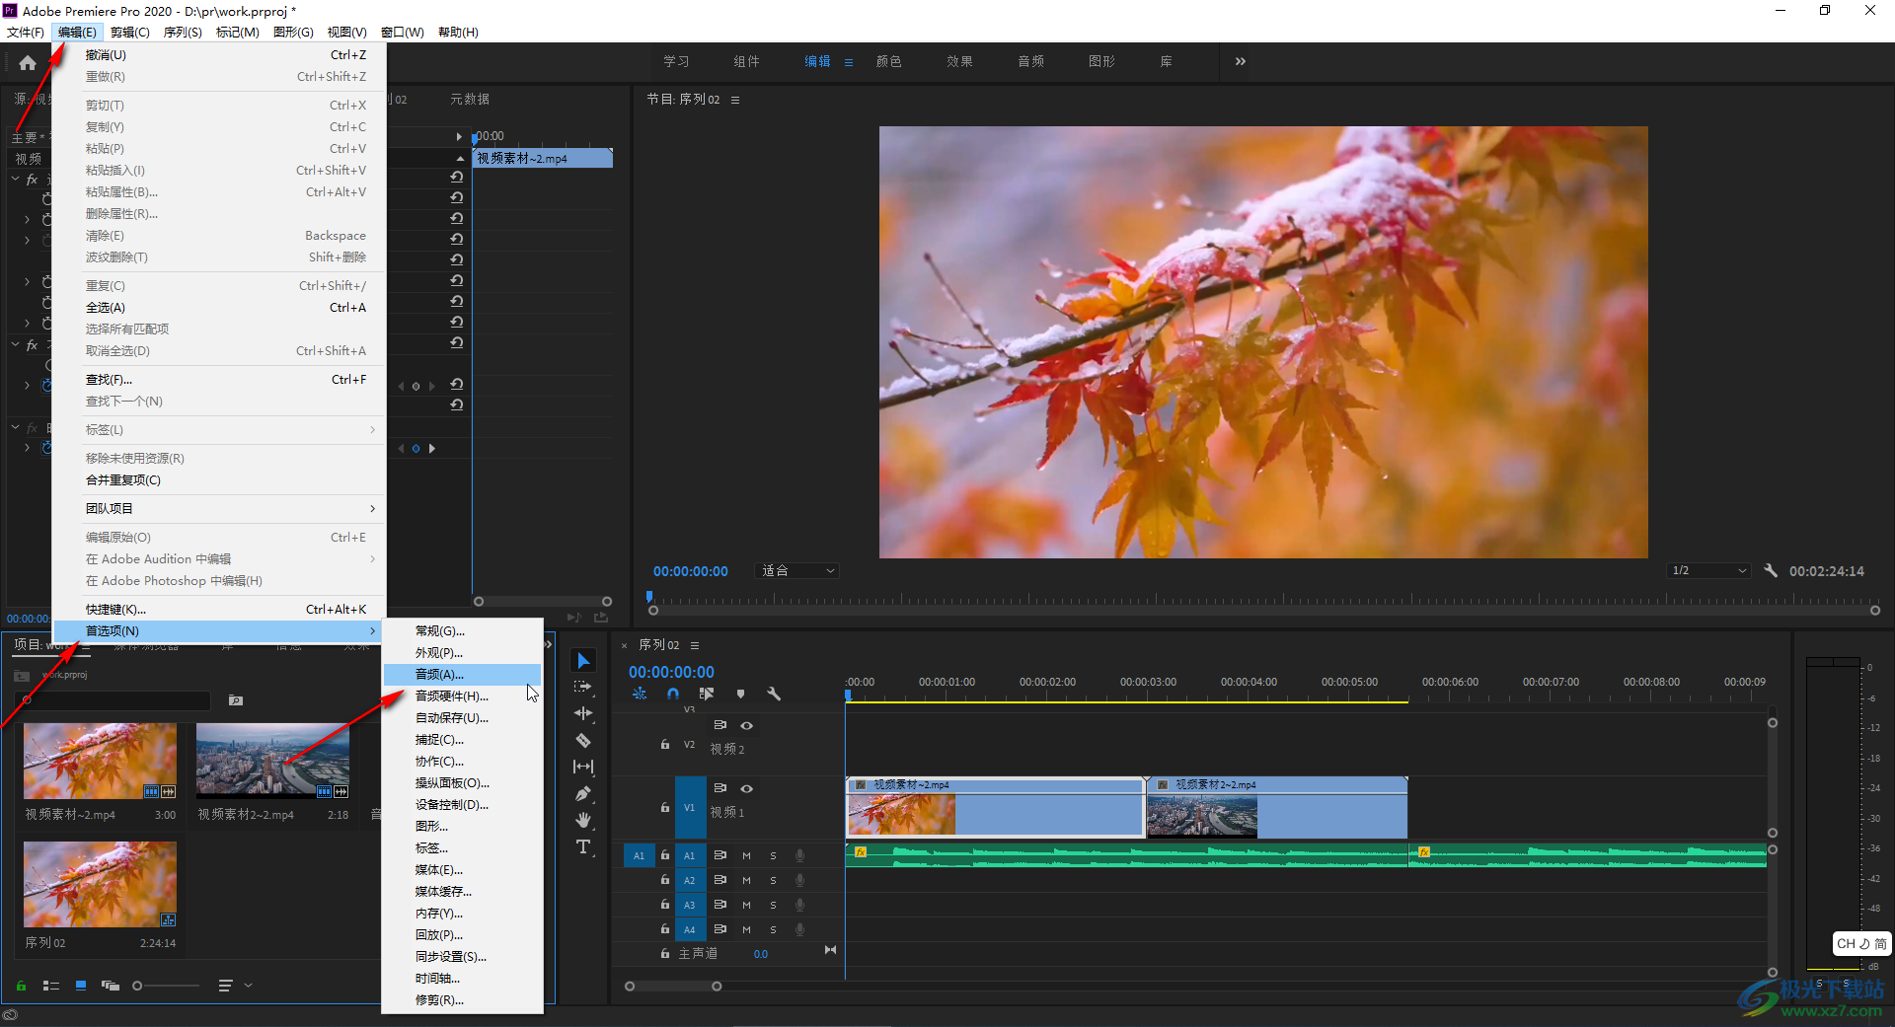Select the Pen tool

[583, 793]
